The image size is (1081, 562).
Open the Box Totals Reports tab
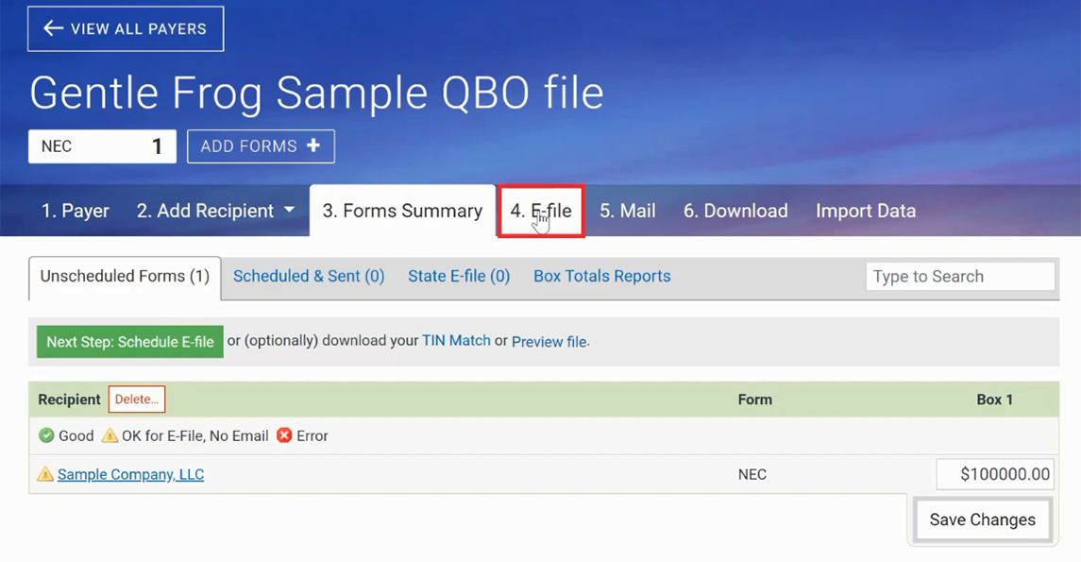click(x=601, y=276)
